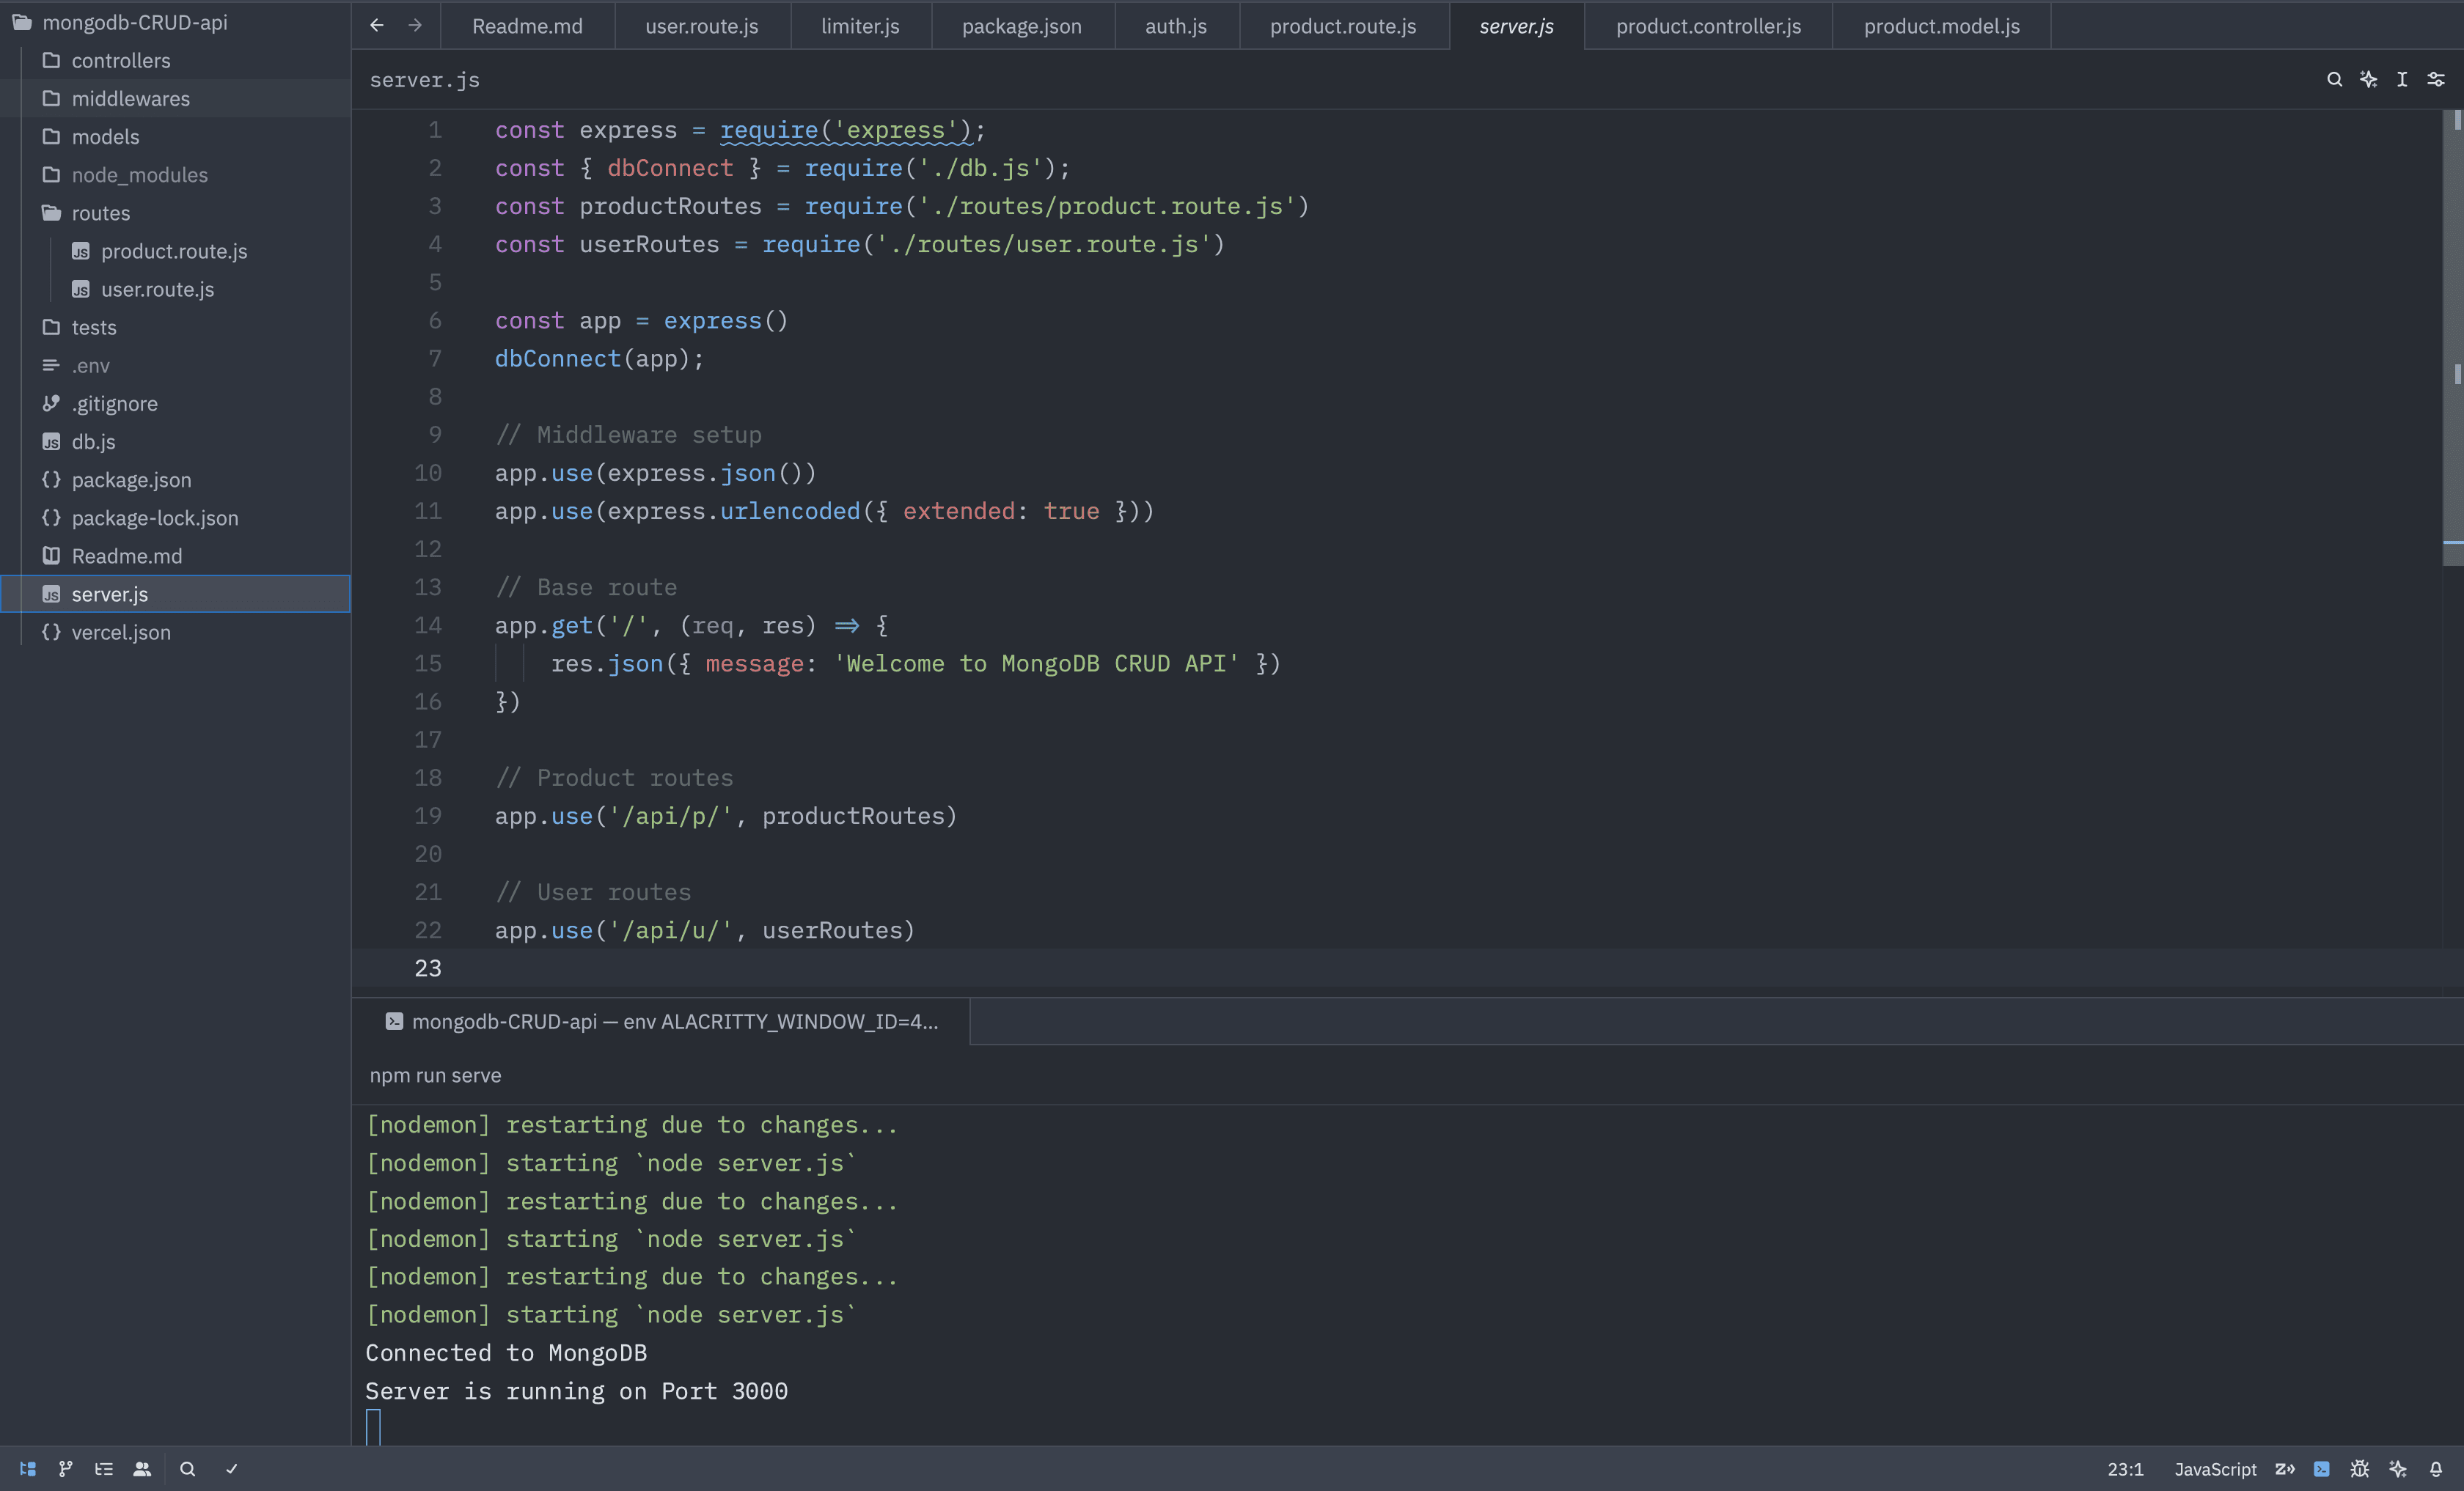The width and height of the screenshot is (2464, 1491).
Task: Click 'Server is running on Port 3000' output
Action: [576, 1390]
